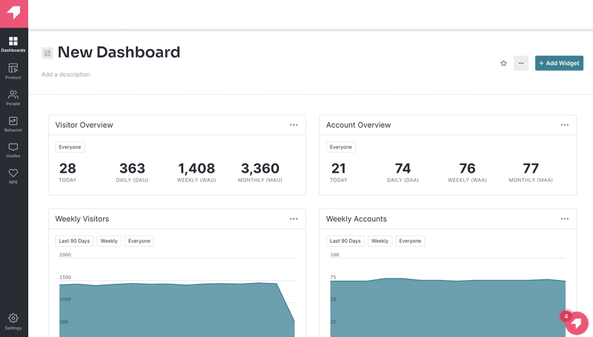Open Visitor Overview widget options menu

[294, 125]
